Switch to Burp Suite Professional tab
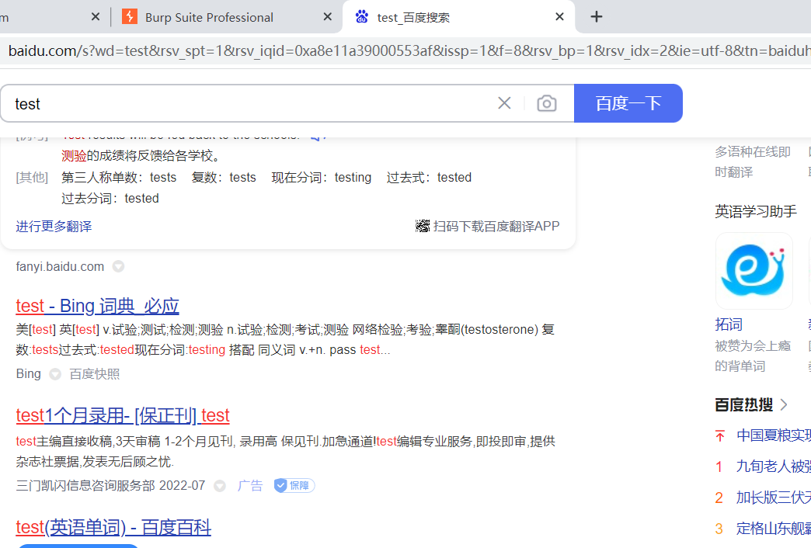The height and width of the screenshot is (548, 811). (210, 17)
